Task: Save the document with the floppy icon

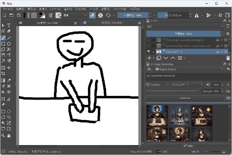Action: (19, 15)
